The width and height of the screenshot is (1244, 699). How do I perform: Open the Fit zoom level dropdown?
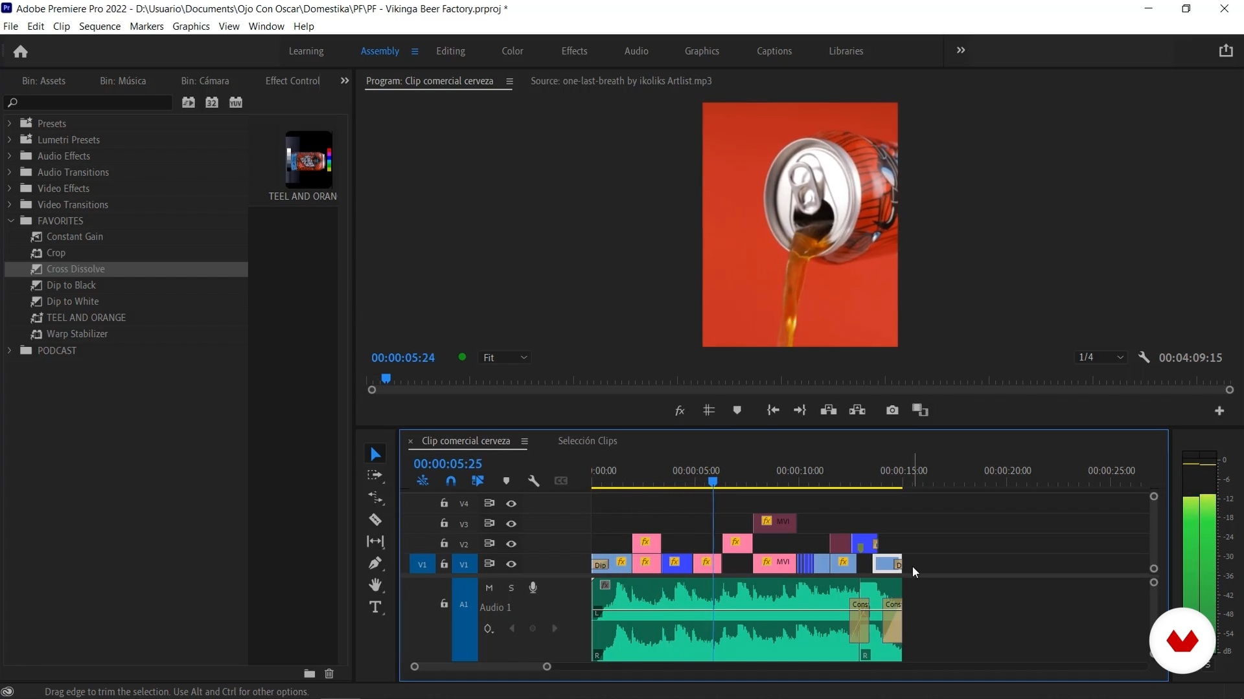[x=505, y=358]
